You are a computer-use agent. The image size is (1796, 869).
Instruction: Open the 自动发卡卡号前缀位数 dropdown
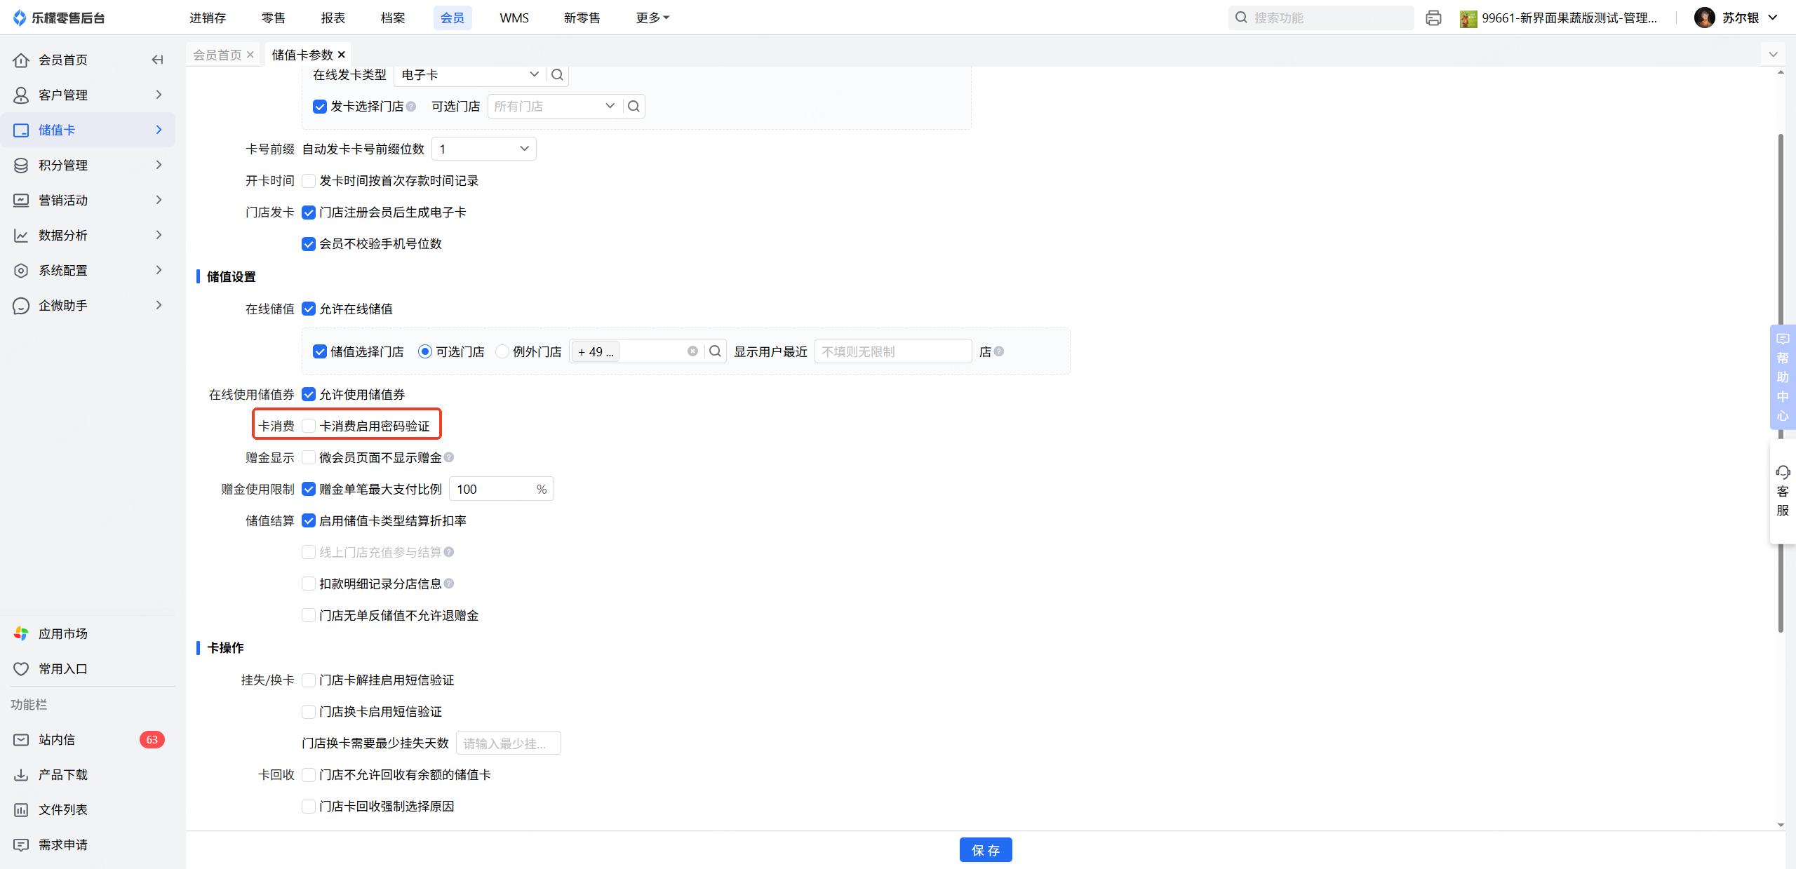coord(484,149)
